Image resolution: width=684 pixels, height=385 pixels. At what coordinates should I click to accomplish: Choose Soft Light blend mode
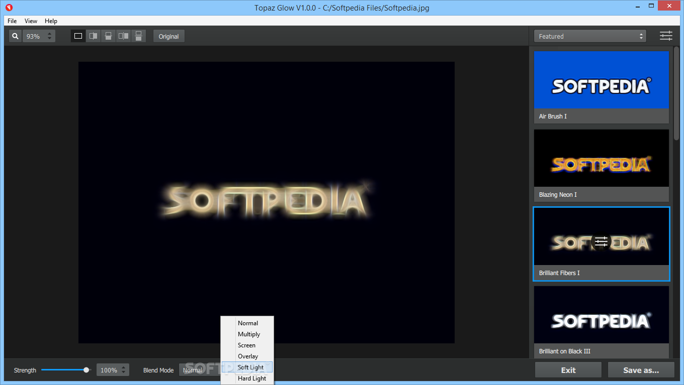[247, 367]
